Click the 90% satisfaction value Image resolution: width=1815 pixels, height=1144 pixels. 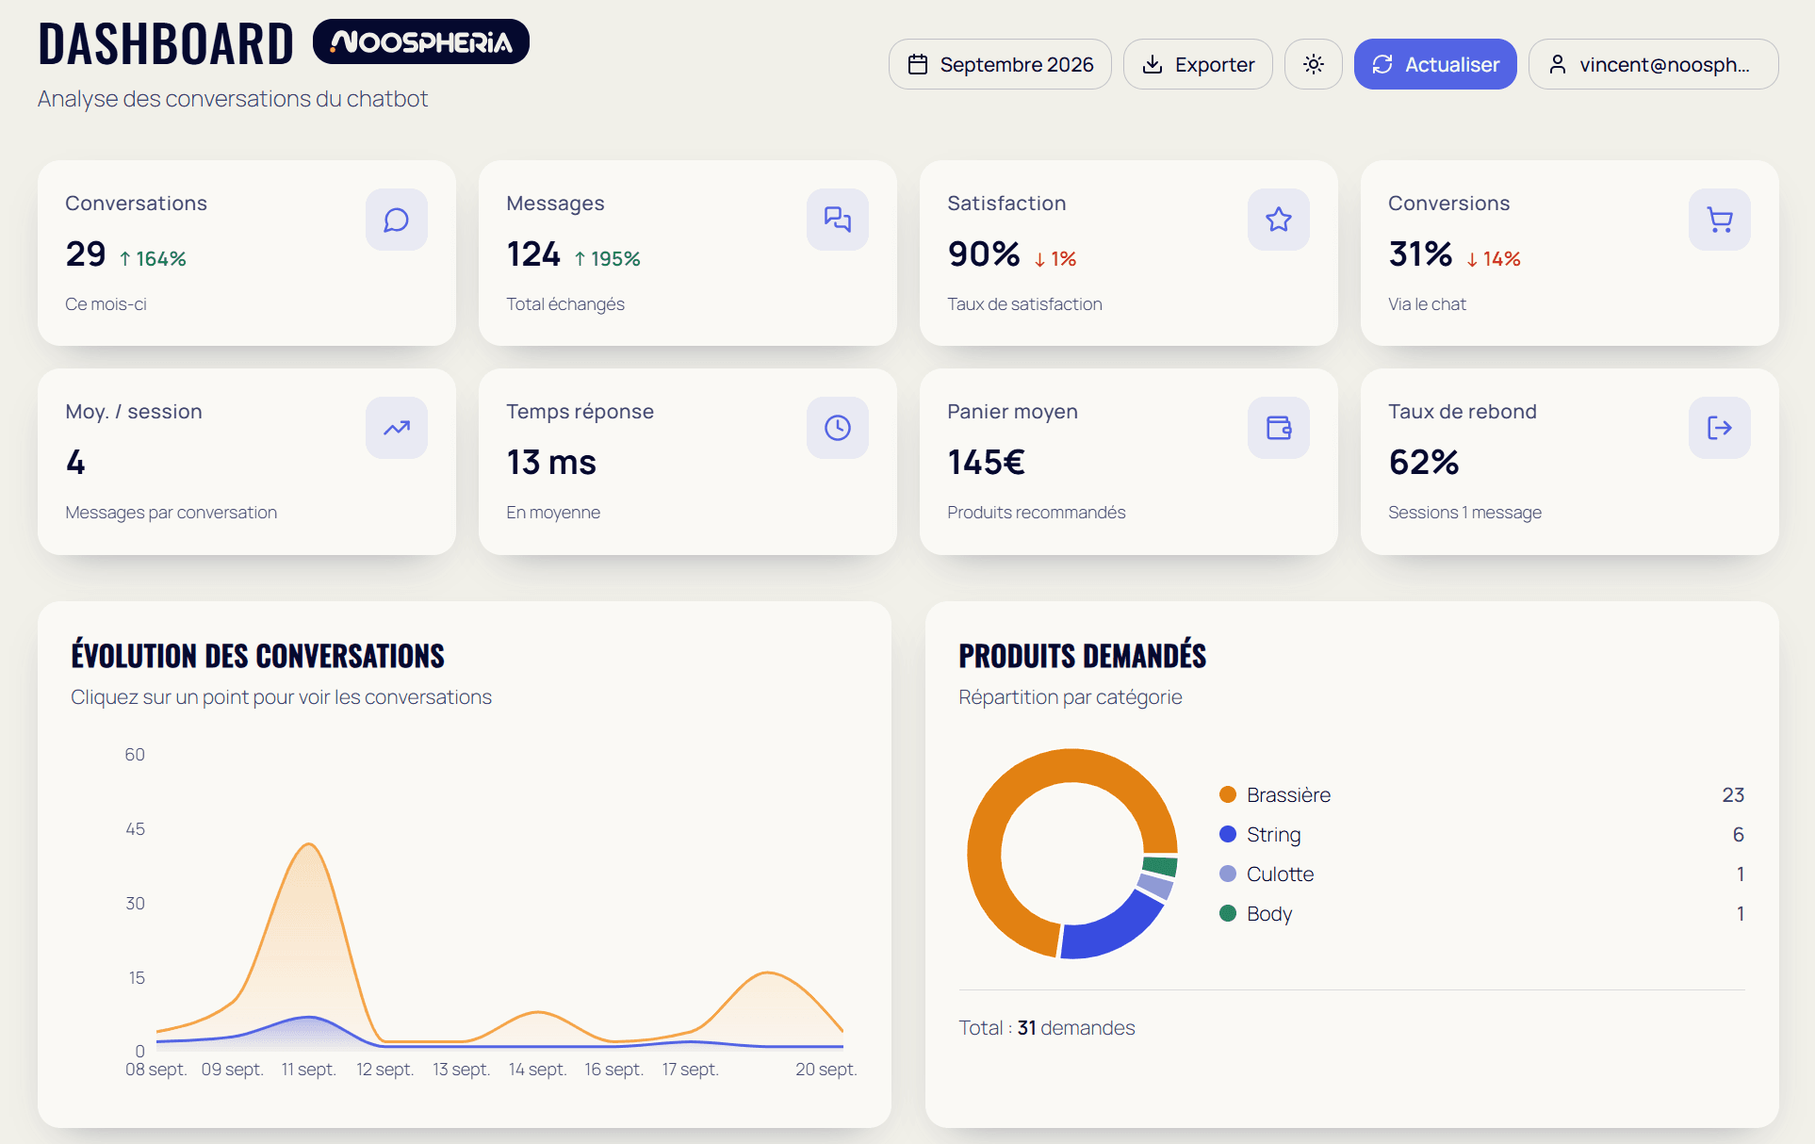[984, 253]
